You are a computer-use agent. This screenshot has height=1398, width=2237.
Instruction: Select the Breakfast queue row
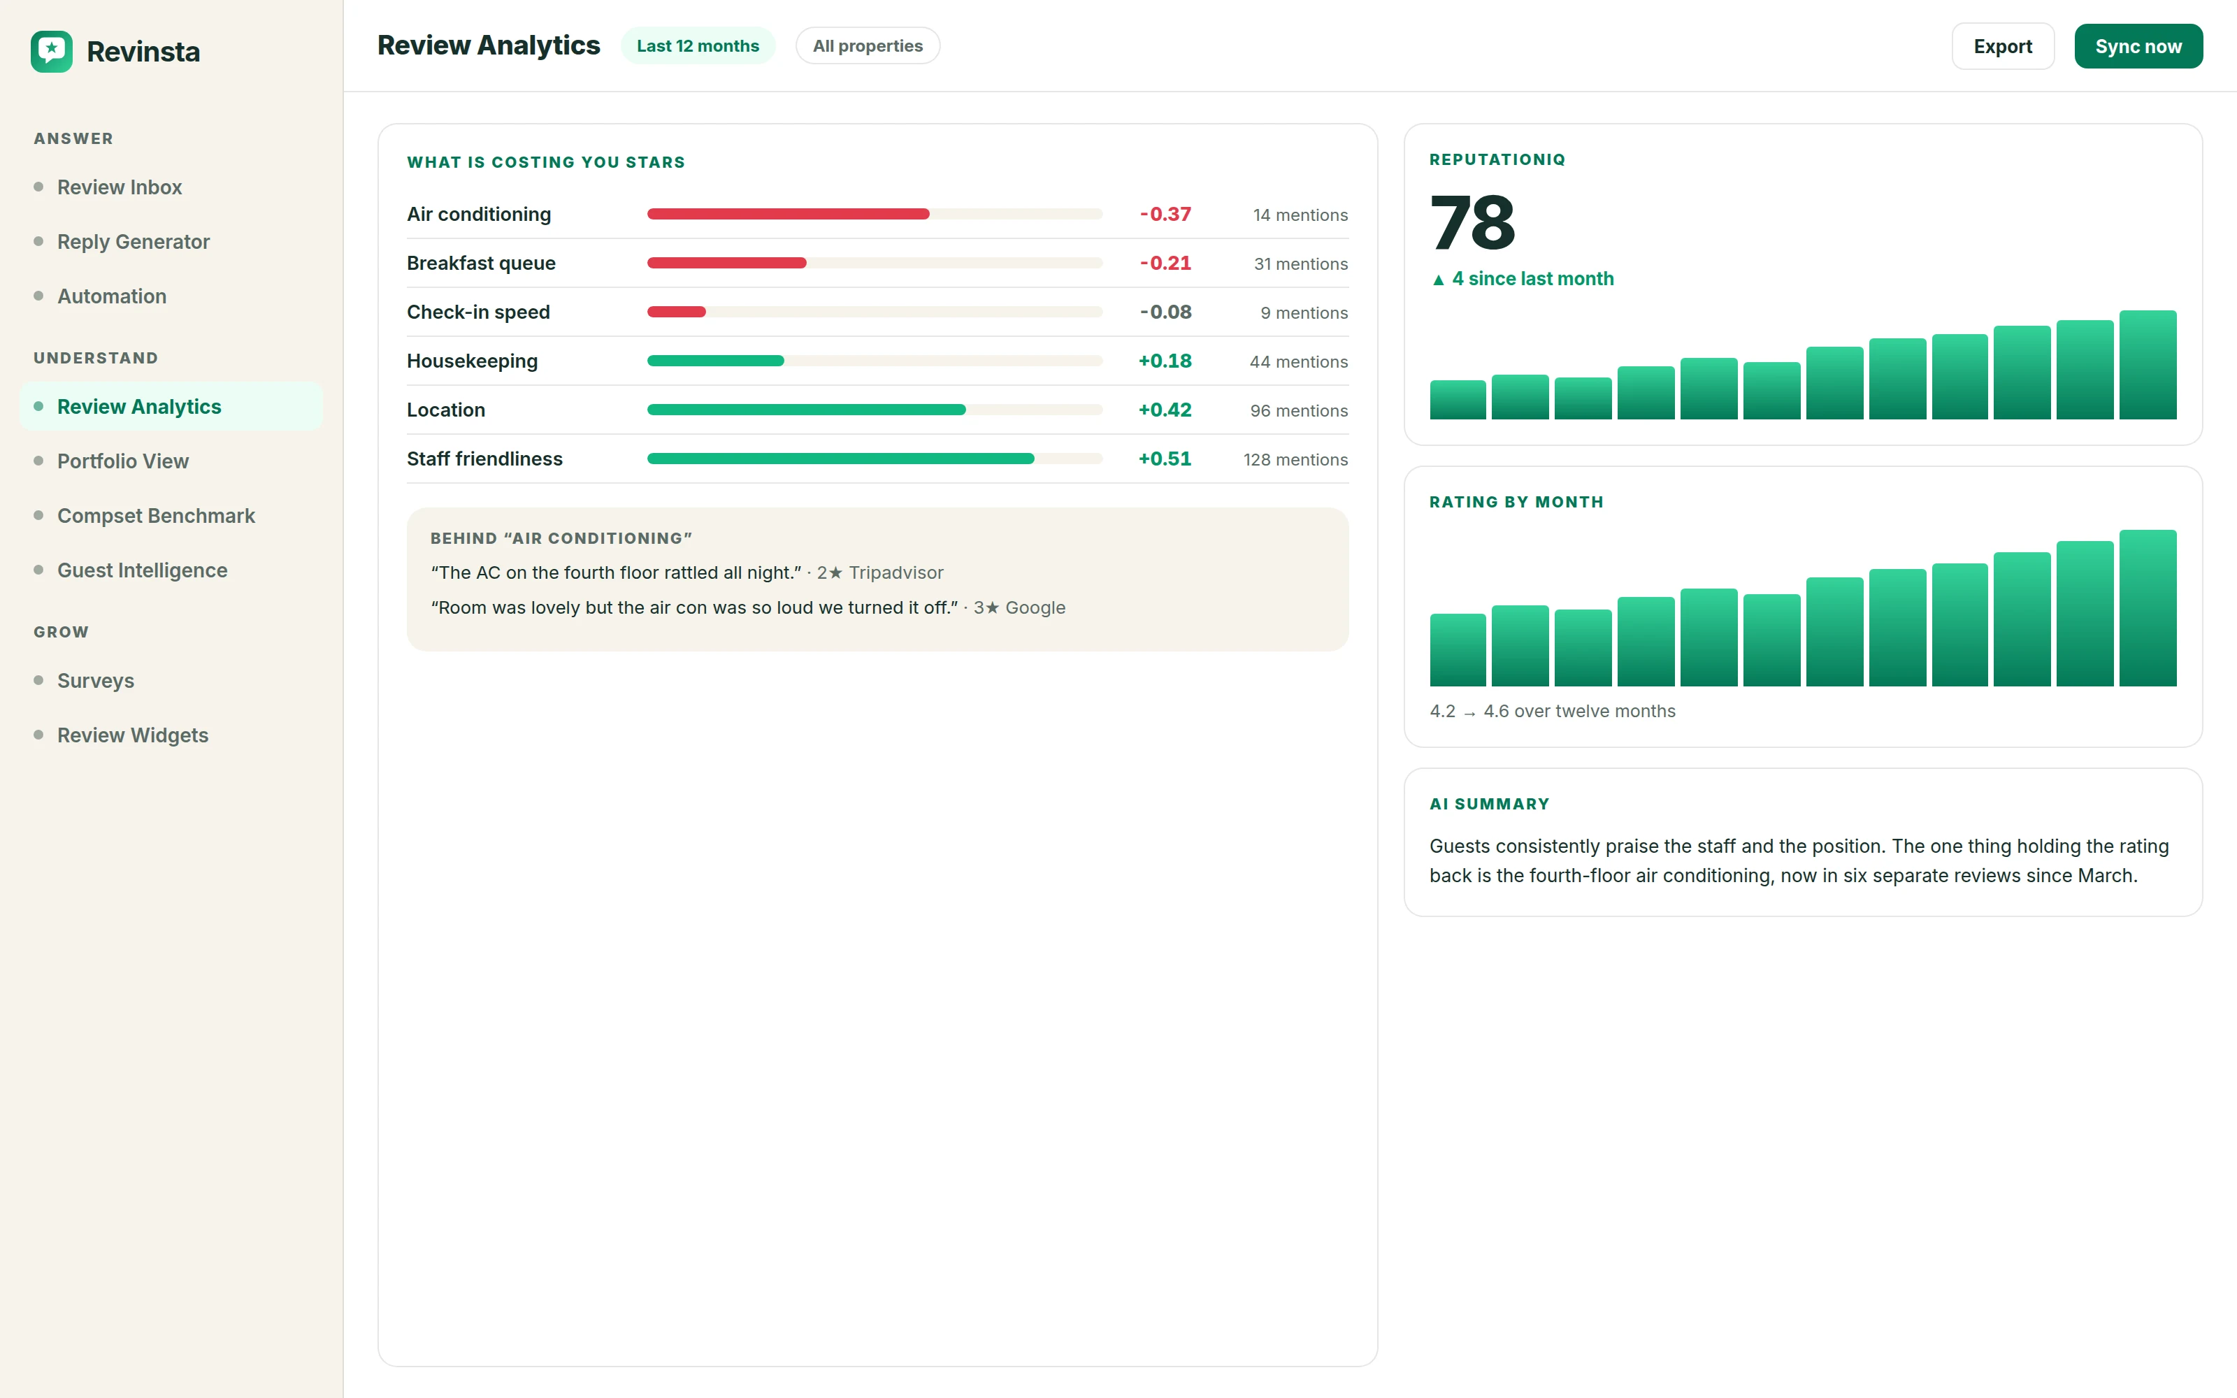877,263
